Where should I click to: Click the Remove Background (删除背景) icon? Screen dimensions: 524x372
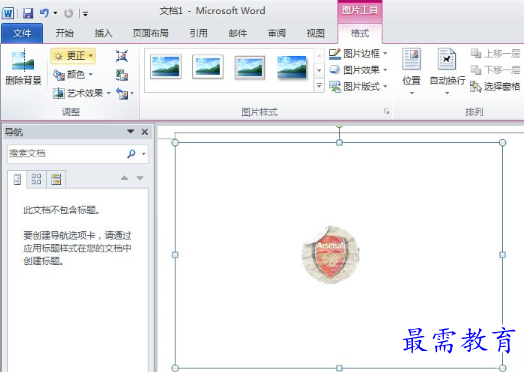coord(23,66)
